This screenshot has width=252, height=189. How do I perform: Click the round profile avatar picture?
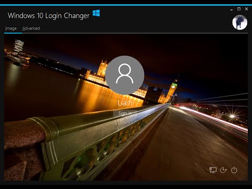click(x=240, y=22)
